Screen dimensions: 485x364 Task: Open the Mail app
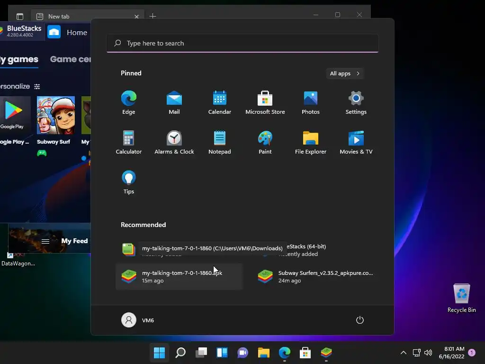[174, 102]
